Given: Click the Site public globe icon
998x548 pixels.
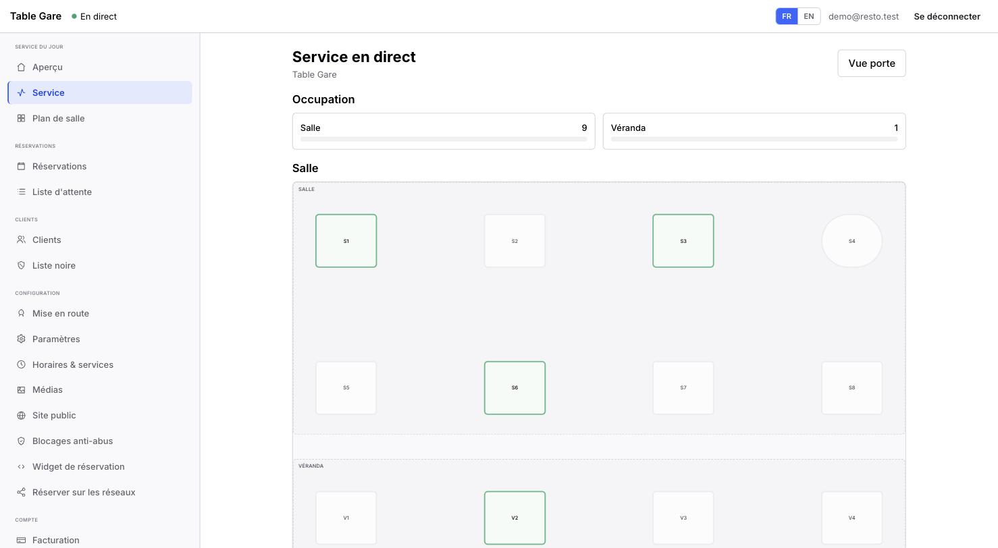Looking at the screenshot, I should [x=21, y=415].
